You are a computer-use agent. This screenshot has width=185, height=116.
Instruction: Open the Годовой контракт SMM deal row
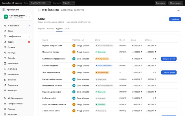(109, 46)
